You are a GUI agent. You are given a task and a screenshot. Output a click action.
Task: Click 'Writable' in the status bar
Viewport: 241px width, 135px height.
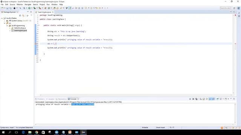click(145, 127)
